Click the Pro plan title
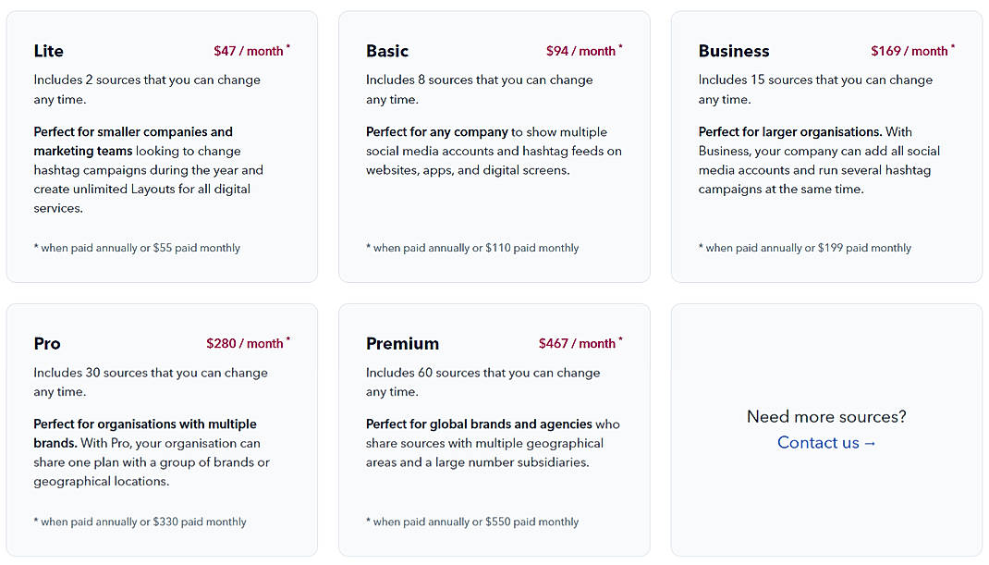The image size is (989, 565). coord(46,343)
